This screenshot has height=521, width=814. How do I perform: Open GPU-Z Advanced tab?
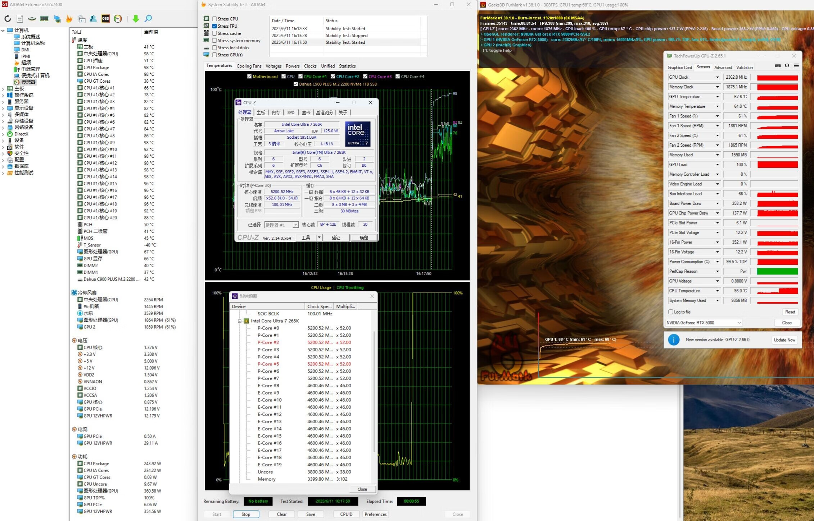pos(723,68)
